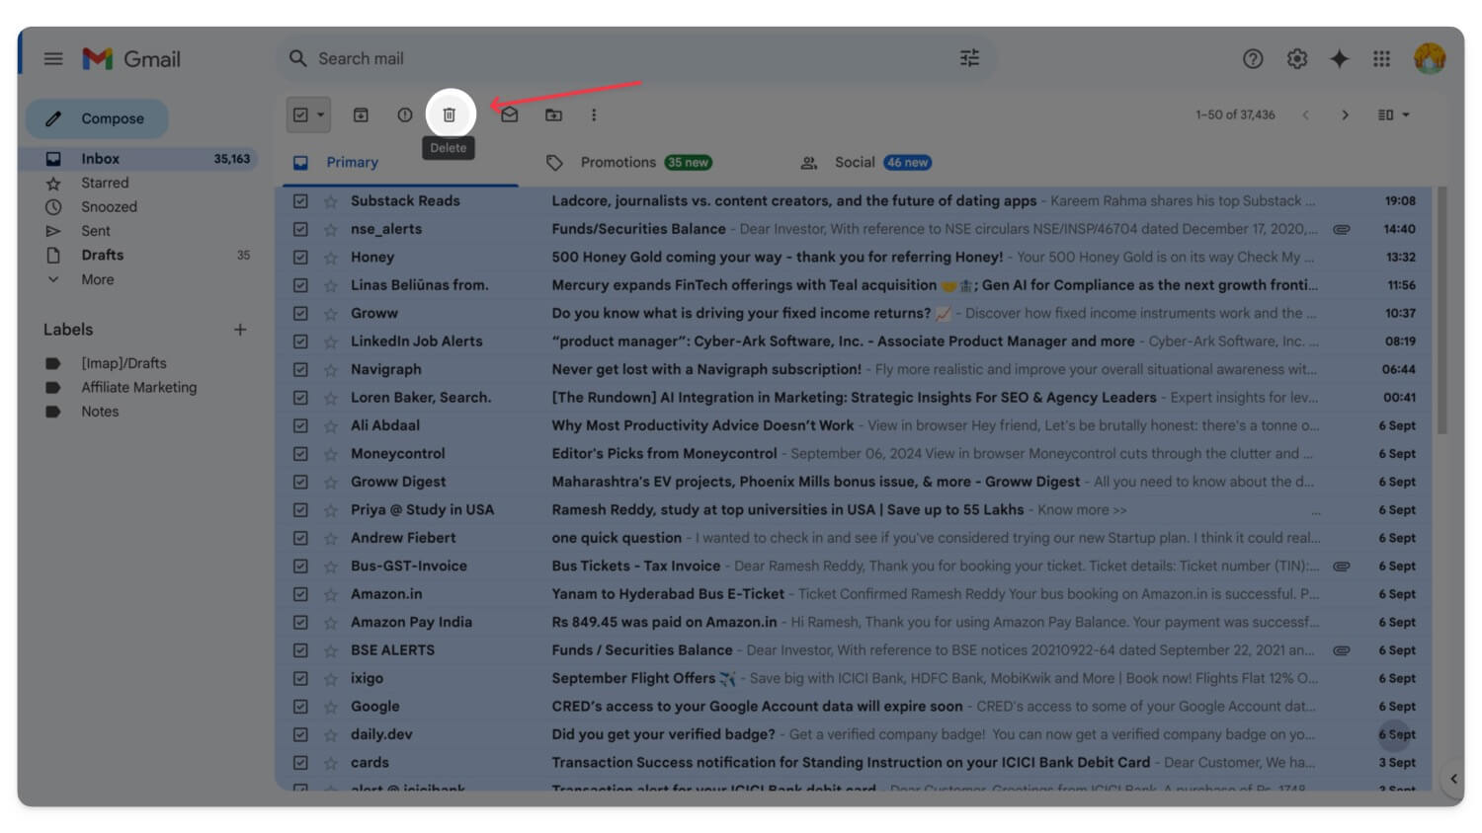Star the Substack Reads email
The width and height of the screenshot is (1482, 833).
tap(330, 200)
